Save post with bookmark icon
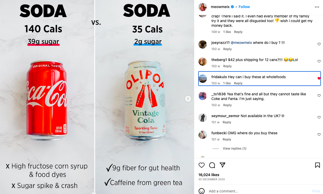Viewport: 323px width, 194px height. (x=318, y=165)
